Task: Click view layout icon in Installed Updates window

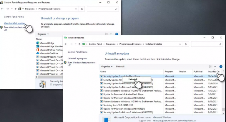Action: pos(211,66)
